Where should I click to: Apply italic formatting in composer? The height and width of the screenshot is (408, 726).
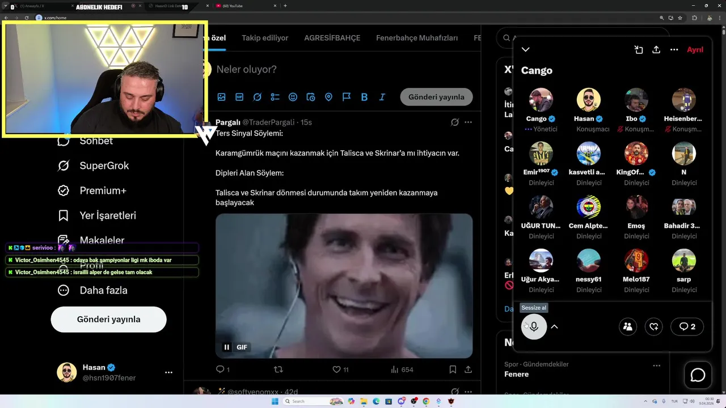(382, 97)
